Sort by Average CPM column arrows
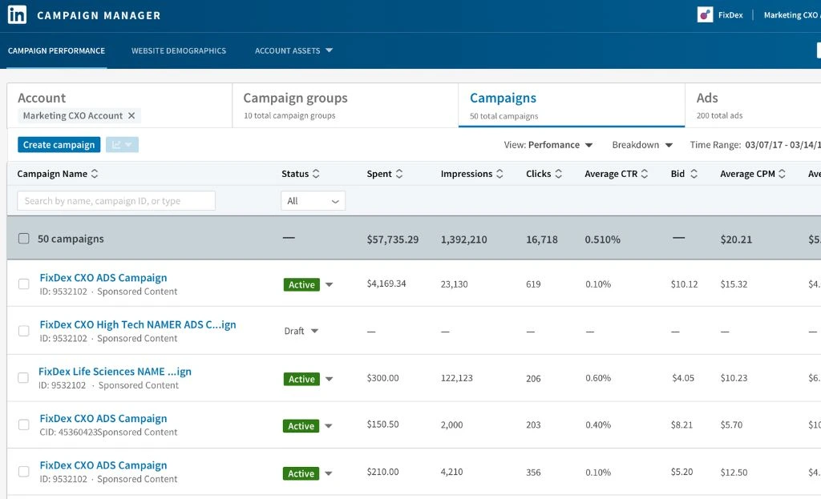Viewport: 821px width, 499px height. (x=782, y=174)
